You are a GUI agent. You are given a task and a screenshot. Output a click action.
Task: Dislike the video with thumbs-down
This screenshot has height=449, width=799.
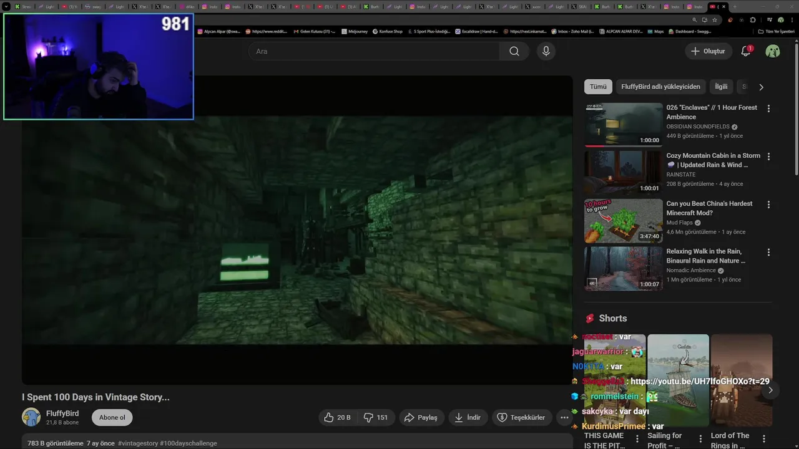[376, 417]
